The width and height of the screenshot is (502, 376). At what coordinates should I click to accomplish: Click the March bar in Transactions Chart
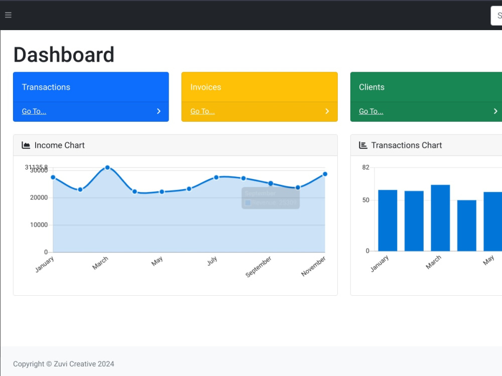[440, 218]
